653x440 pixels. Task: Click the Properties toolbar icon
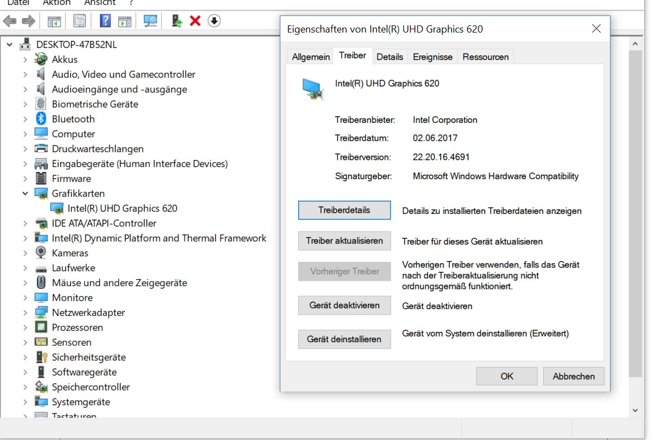(79, 21)
